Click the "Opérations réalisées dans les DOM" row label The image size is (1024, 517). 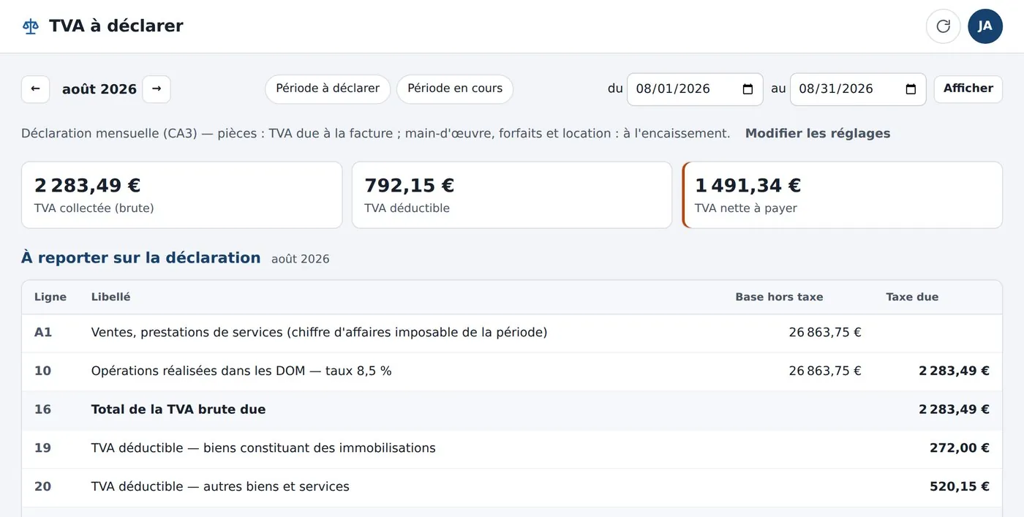[x=241, y=371]
